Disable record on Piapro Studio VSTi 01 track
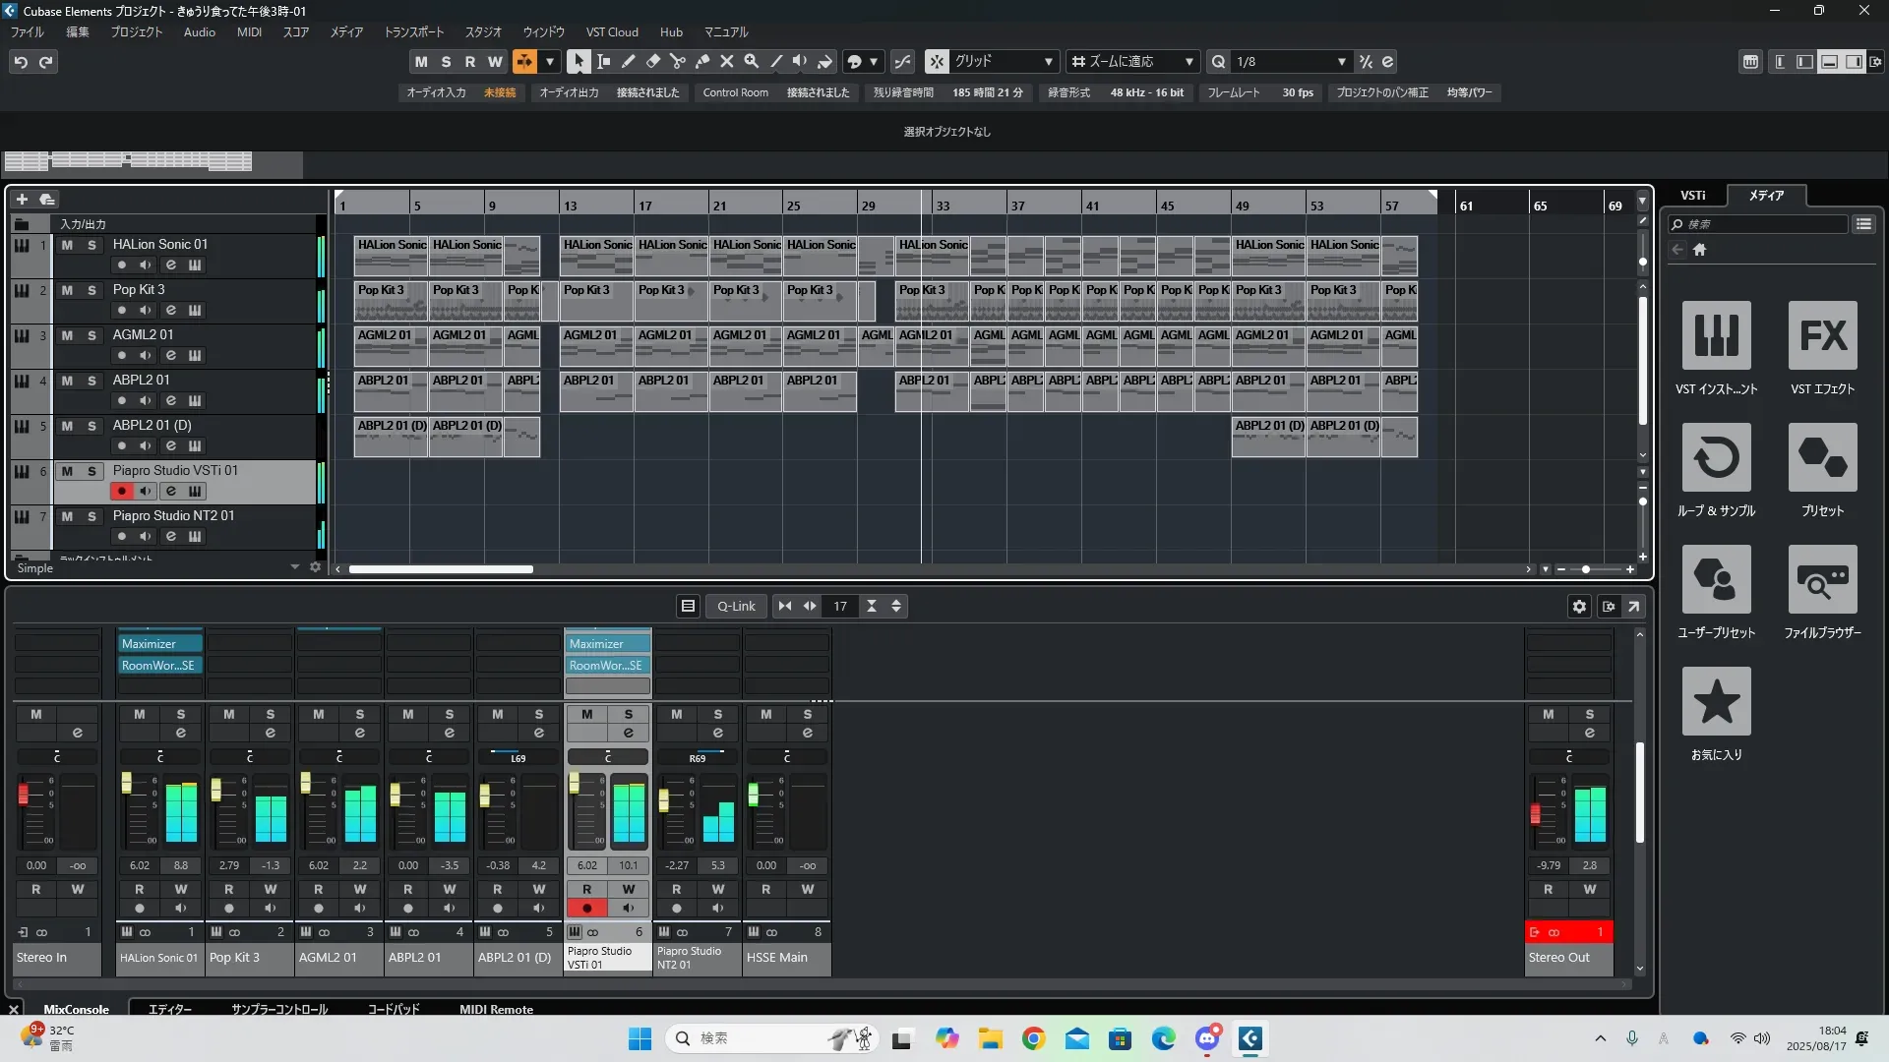1889x1062 pixels. [121, 491]
